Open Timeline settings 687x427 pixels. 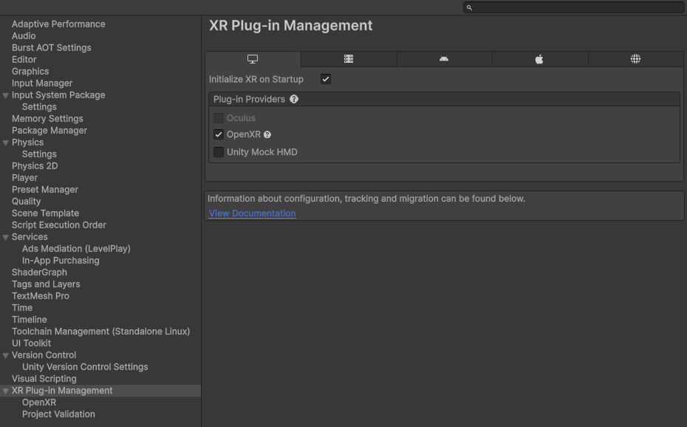coord(30,320)
